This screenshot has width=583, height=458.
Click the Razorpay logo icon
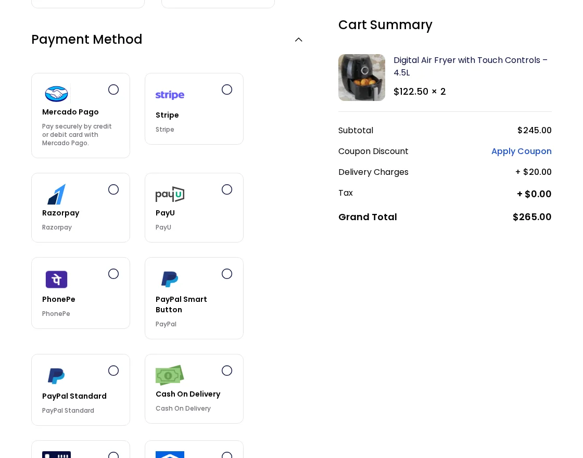pos(57,194)
